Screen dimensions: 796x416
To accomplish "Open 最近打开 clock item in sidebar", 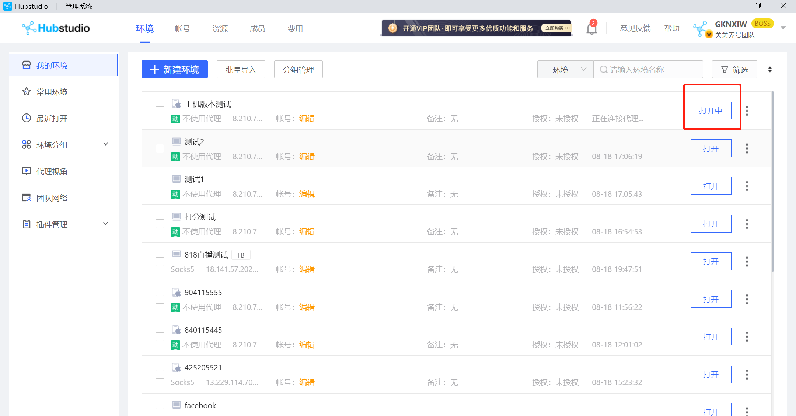I will pyautogui.click(x=52, y=118).
